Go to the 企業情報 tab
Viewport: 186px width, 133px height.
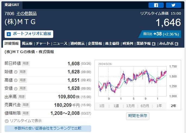point(95,44)
